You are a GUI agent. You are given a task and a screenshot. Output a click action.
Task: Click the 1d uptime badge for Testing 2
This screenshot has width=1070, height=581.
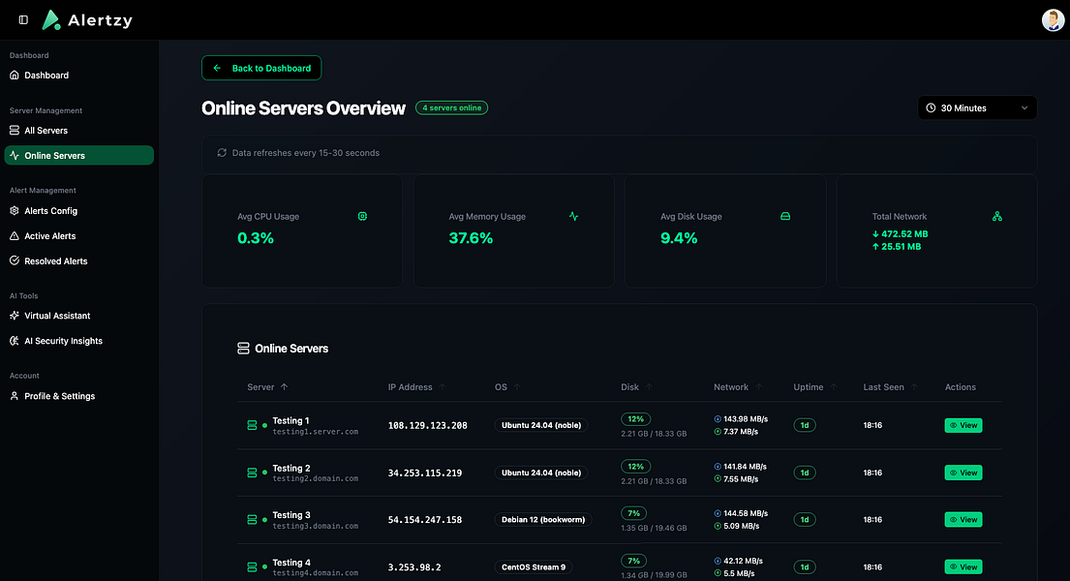[x=805, y=473]
